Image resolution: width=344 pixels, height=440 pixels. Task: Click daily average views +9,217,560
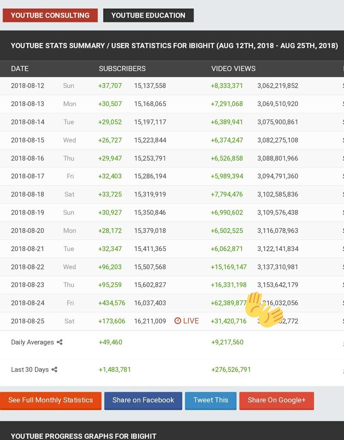click(x=227, y=342)
